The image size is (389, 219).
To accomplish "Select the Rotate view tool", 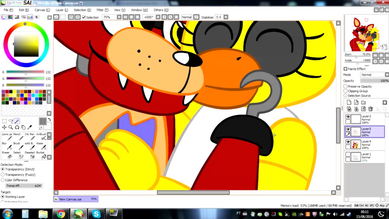I will (x=17, y=127).
